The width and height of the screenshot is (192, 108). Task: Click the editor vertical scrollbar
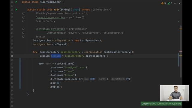(x=181, y=51)
